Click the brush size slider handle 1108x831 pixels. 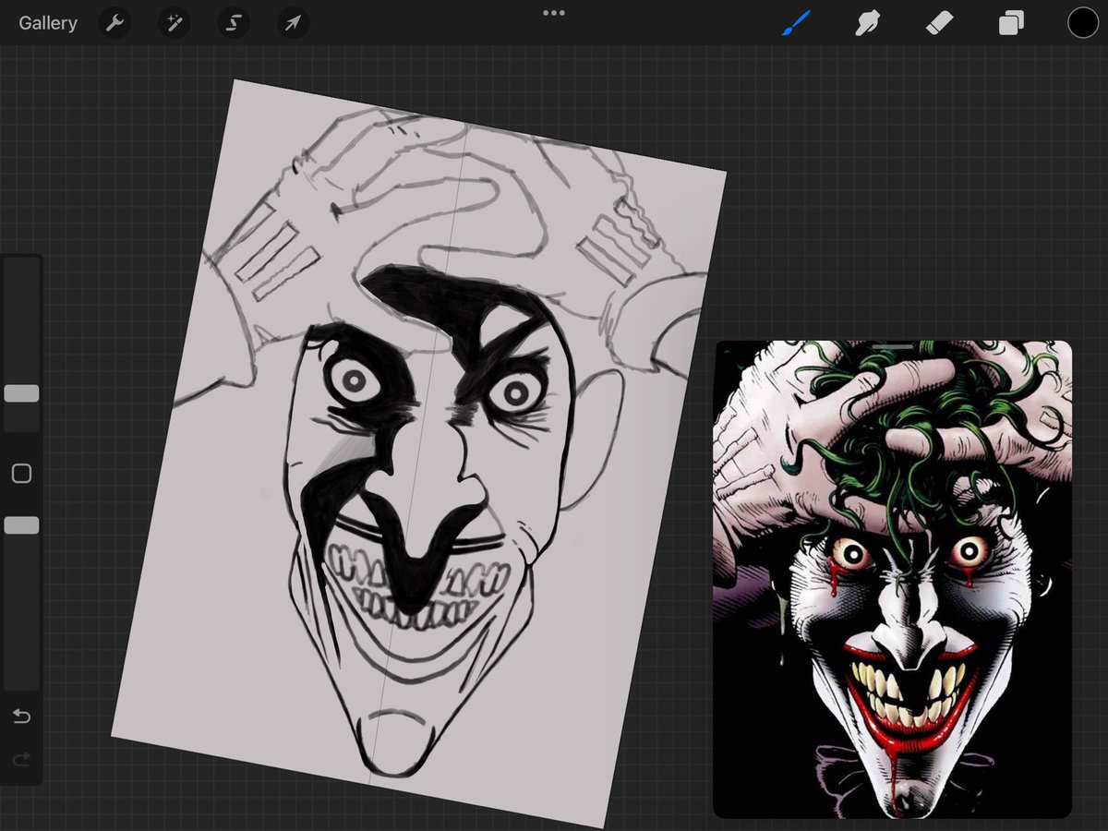pyautogui.click(x=21, y=393)
